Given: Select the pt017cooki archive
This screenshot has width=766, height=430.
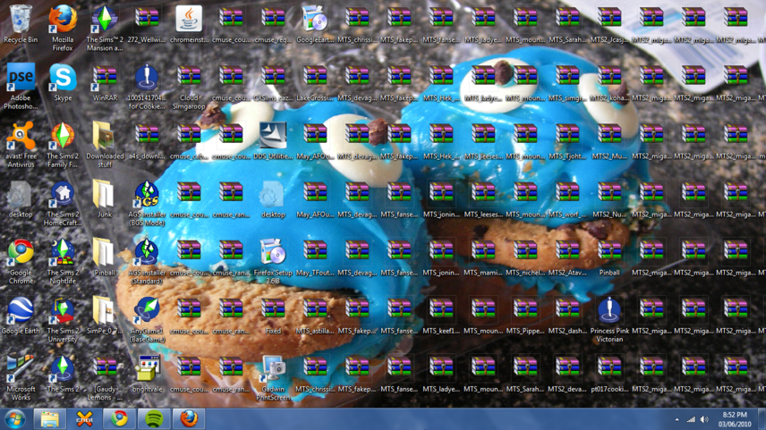Looking at the screenshot, I should tap(609, 374).
